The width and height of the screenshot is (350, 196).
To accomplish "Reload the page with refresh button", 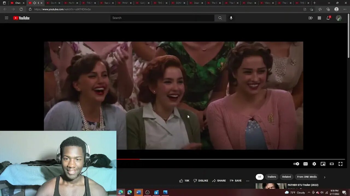I will click(21, 9).
